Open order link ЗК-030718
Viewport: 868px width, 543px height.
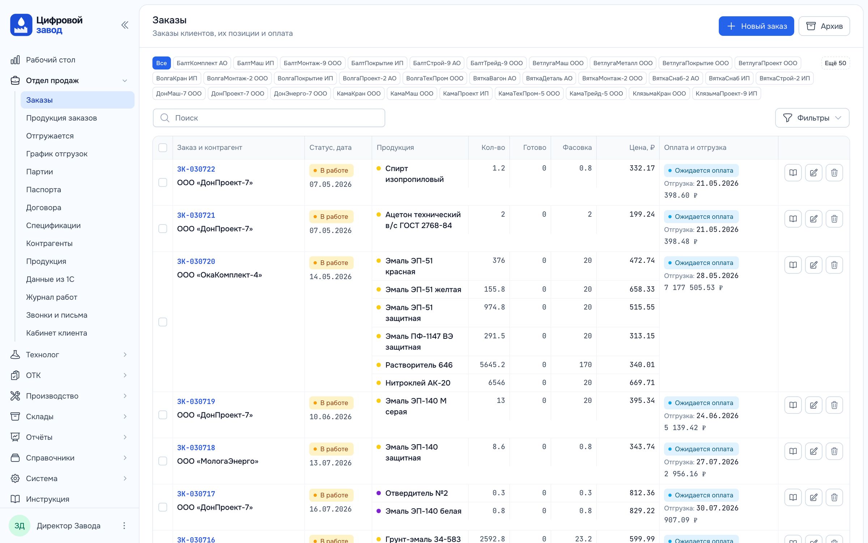pyautogui.click(x=196, y=448)
